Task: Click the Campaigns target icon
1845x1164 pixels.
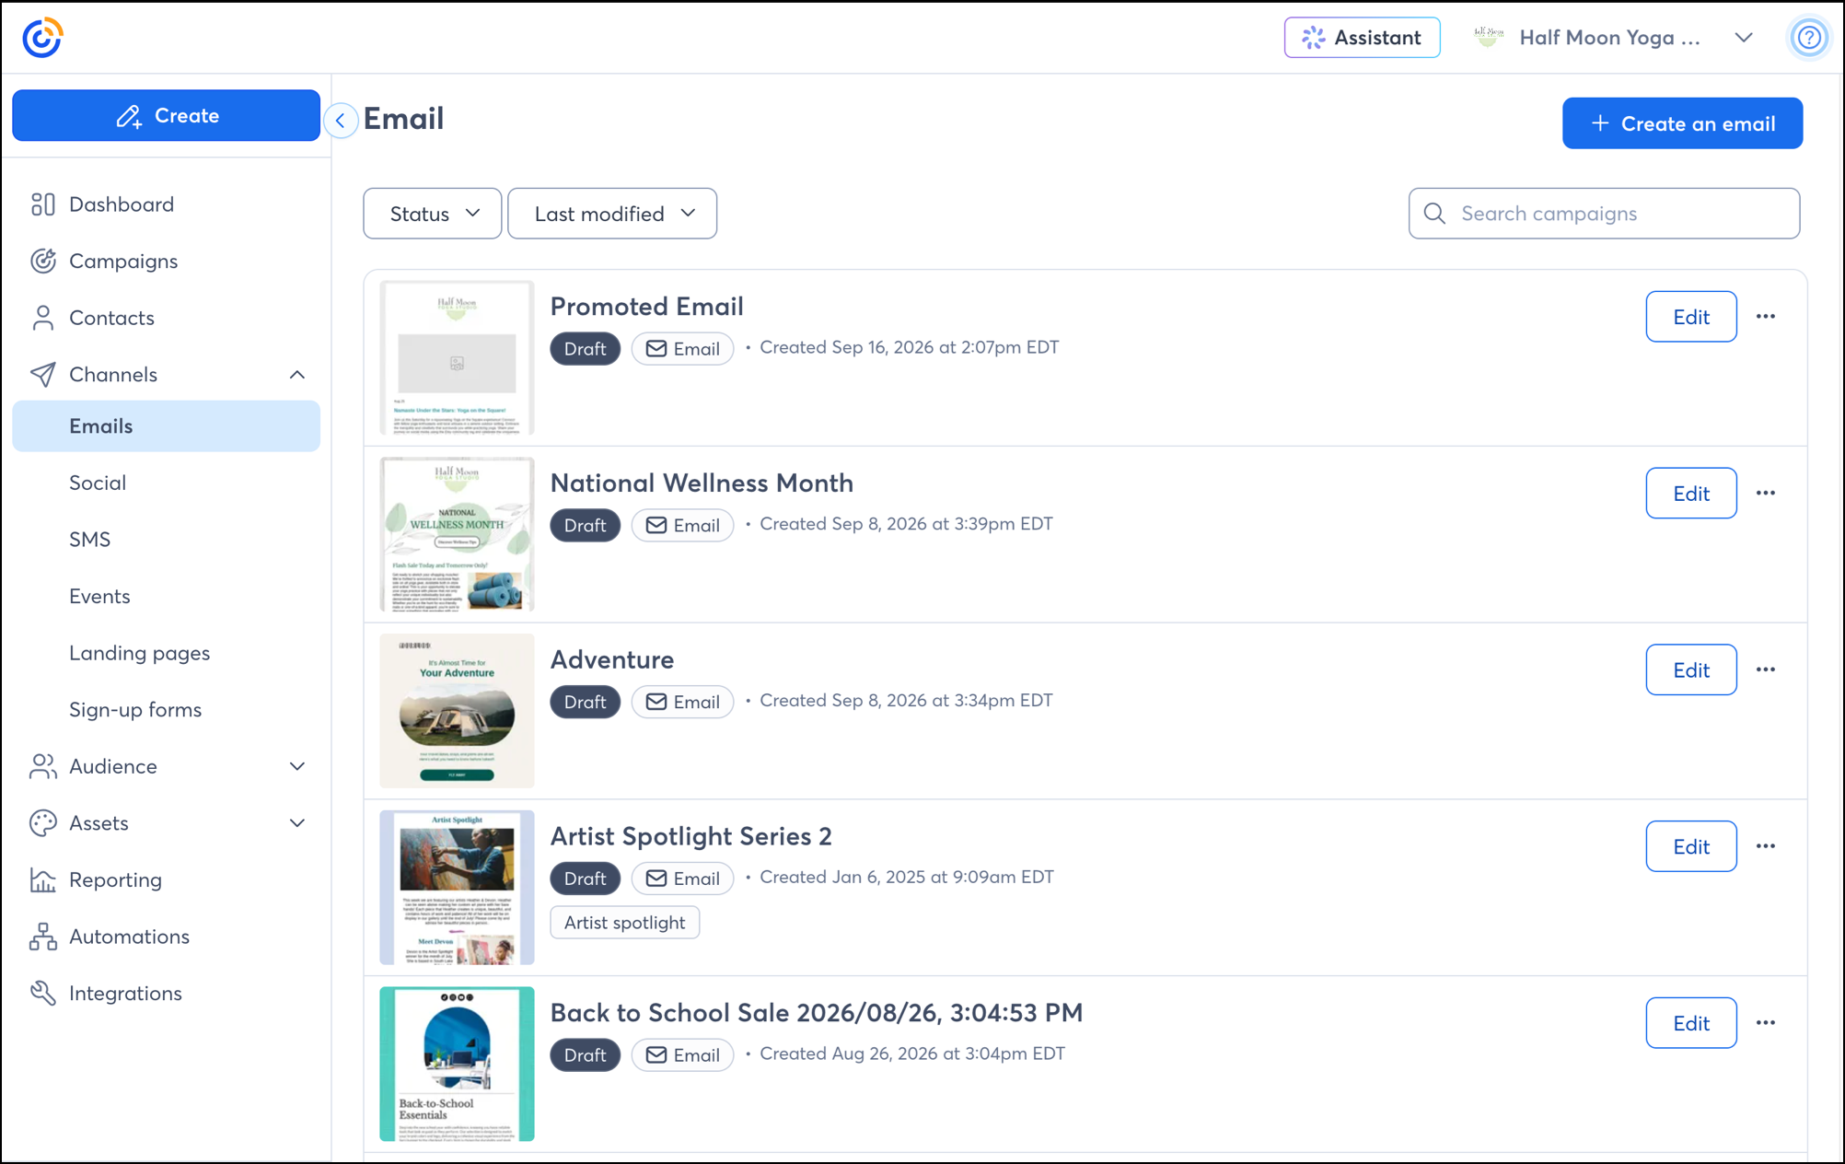Action: [42, 262]
